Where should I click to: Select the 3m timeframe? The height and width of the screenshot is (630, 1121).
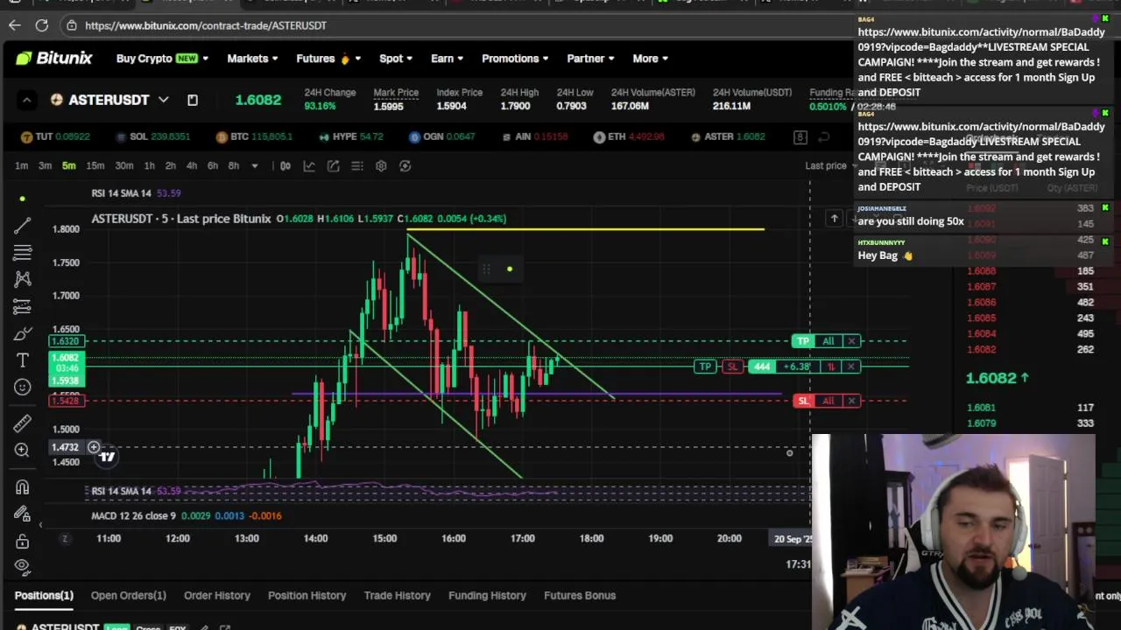coord(45,165)
